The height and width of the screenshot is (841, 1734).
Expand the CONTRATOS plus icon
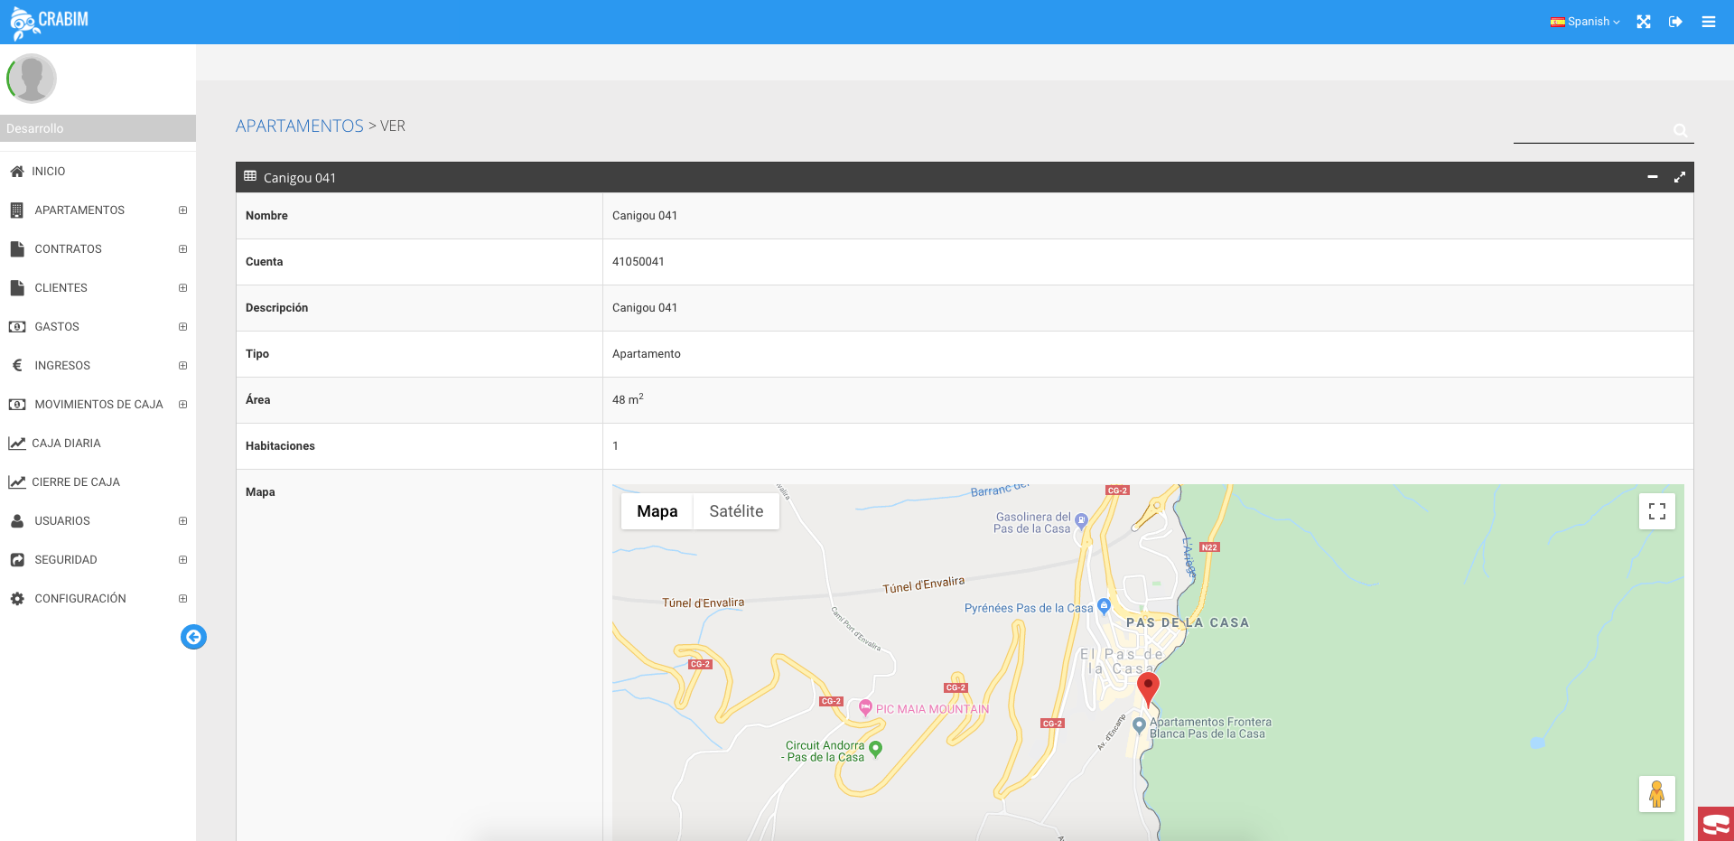tap(182, 249)
